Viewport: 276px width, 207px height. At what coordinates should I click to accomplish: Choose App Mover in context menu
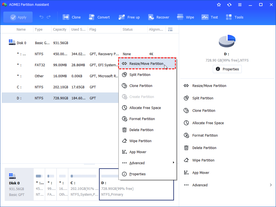pos(147,152)
